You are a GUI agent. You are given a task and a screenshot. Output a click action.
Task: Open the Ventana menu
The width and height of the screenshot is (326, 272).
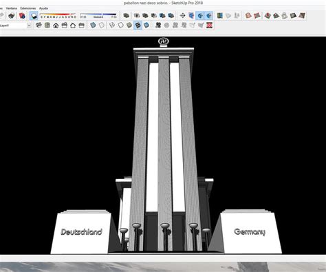click(11, 8)
